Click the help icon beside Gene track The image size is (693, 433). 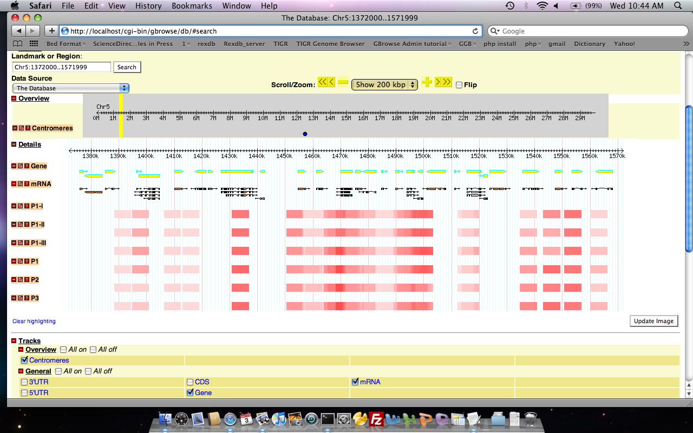coord(27,166)
